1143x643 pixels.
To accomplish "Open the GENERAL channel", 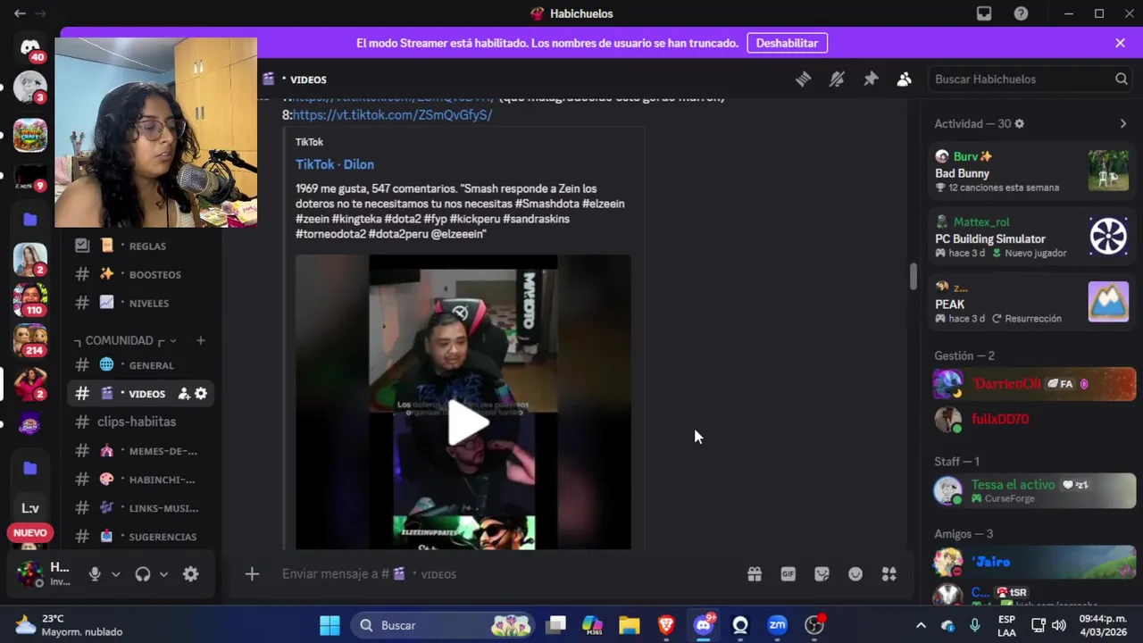I will (143, 365).
